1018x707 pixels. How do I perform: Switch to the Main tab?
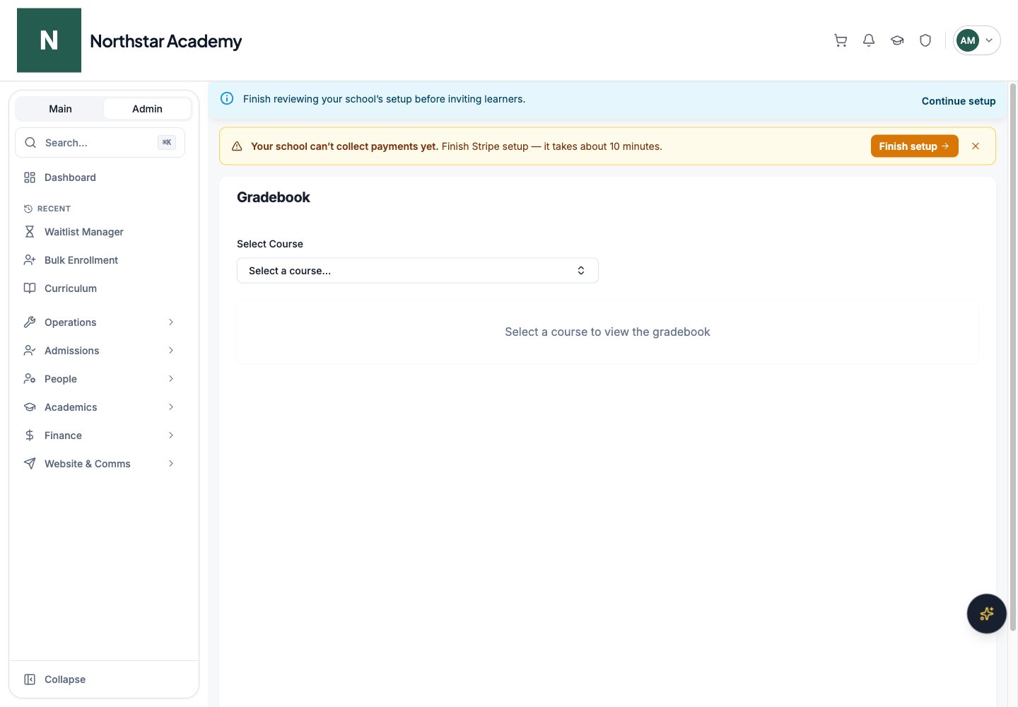coord(60,109)
